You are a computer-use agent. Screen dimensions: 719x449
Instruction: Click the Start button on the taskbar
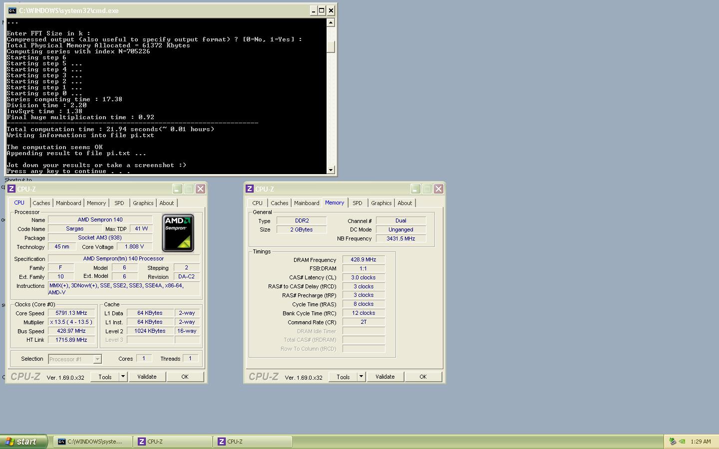pos(23,442)
